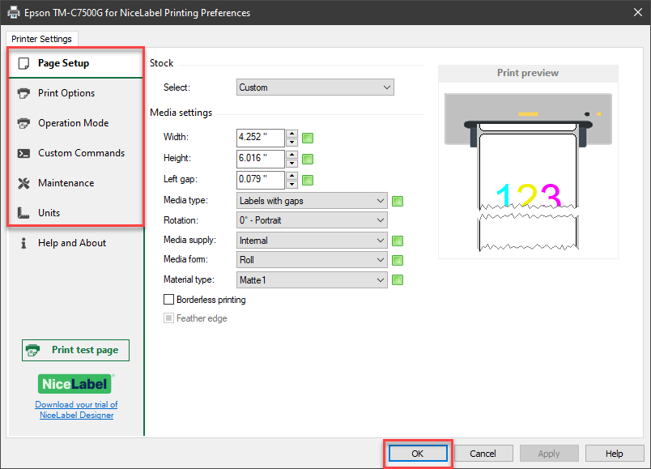Viewport: 651px width, 469px height.
Task: Toggle the green indicator next to Width
Action: (307, 138)
